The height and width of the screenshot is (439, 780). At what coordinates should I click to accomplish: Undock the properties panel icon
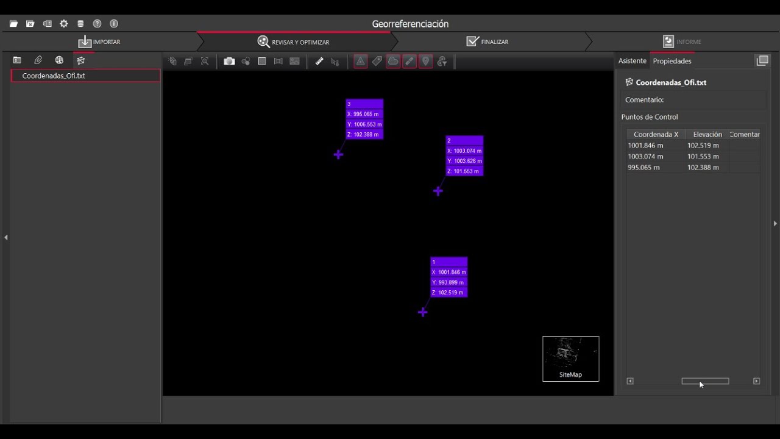pos(762,60)
